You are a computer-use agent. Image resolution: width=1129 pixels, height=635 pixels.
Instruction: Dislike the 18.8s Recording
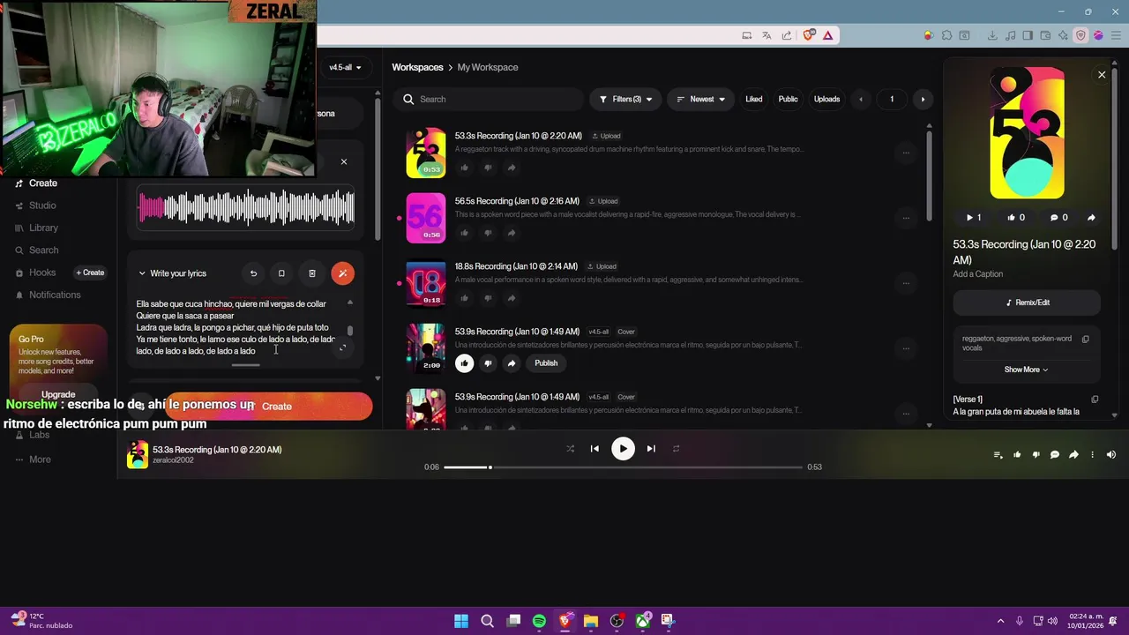coord(488,298)
